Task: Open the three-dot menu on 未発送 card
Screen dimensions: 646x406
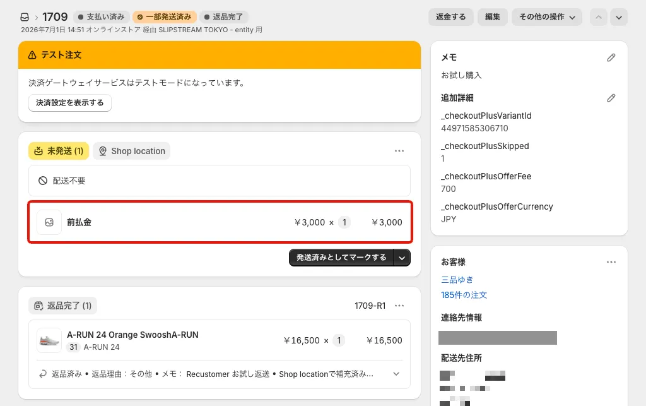Action: pos(399,151)
